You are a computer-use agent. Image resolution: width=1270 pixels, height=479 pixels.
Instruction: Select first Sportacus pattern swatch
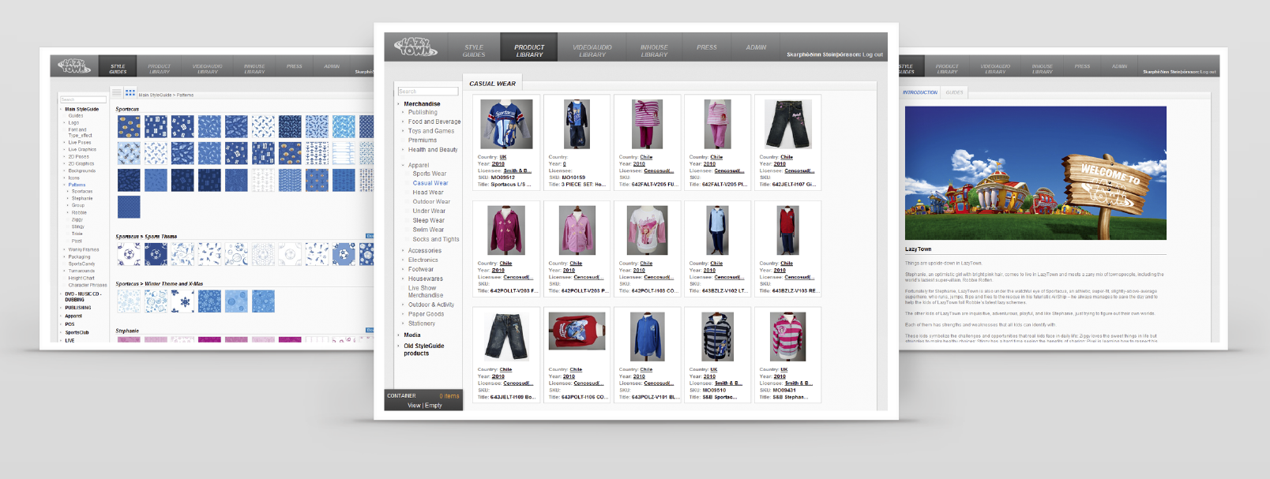click(129, 126)
